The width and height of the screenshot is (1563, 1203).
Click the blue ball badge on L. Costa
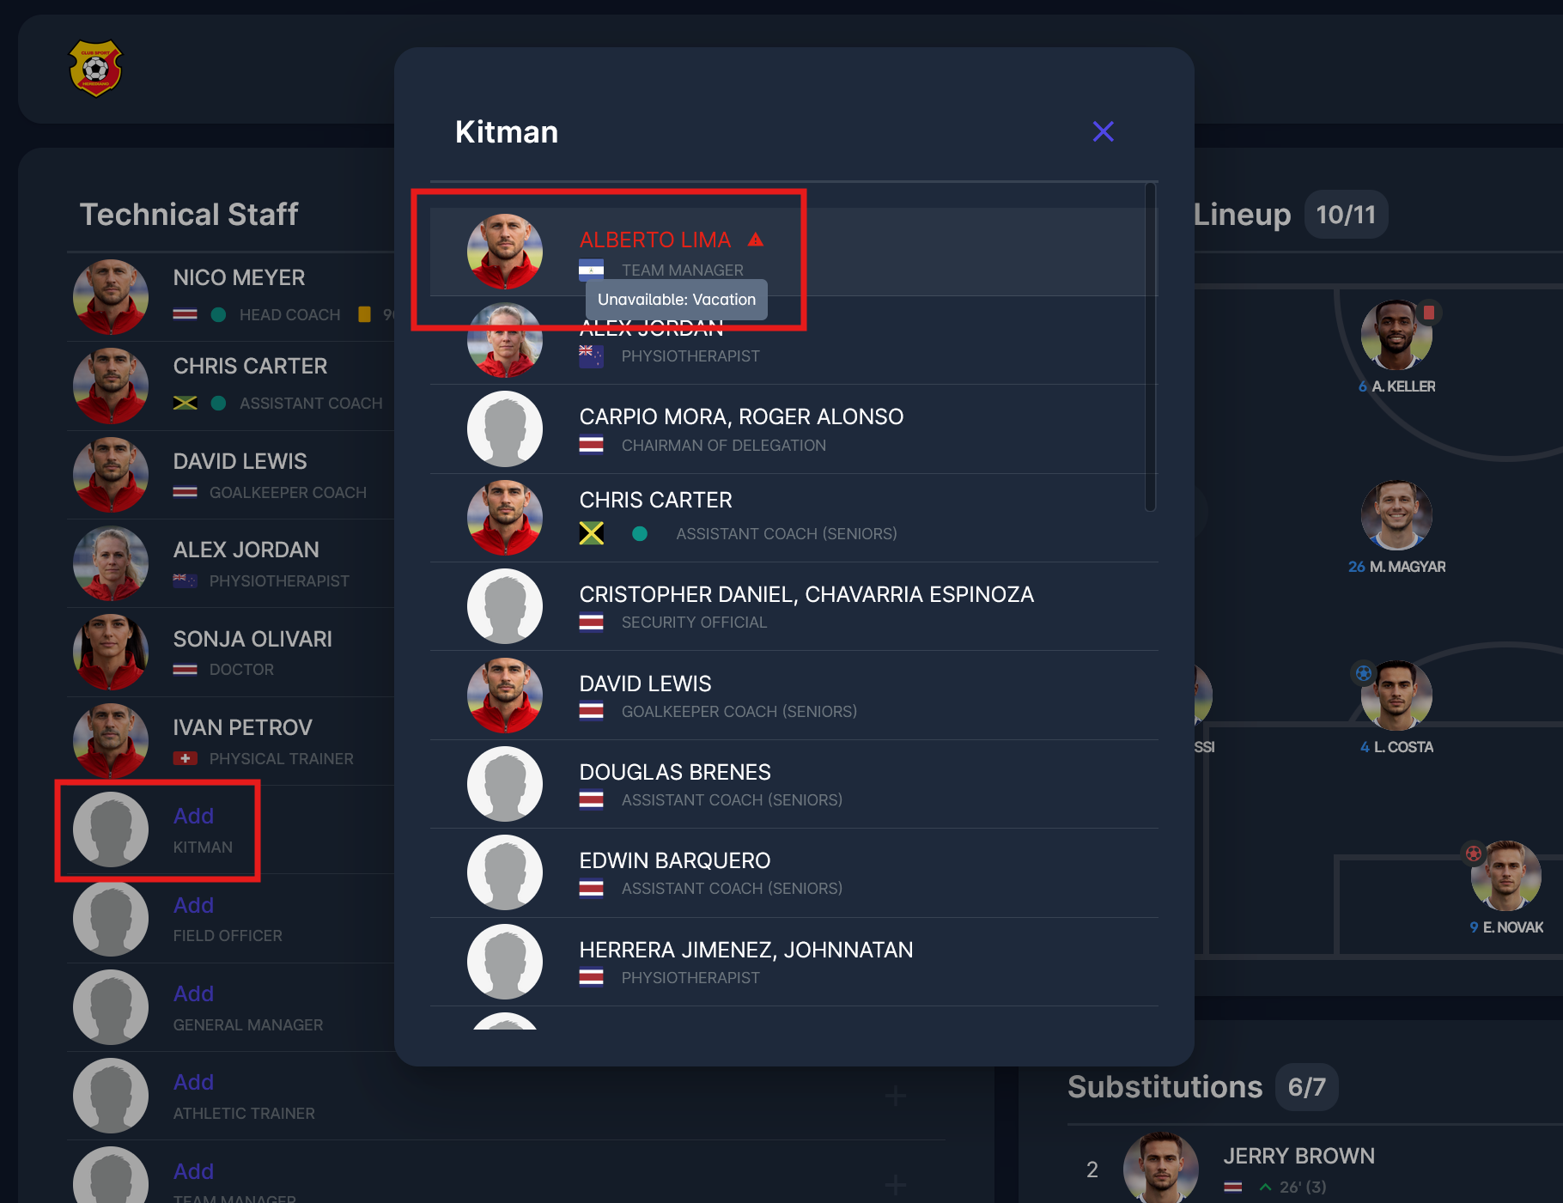click(1363, 673)
